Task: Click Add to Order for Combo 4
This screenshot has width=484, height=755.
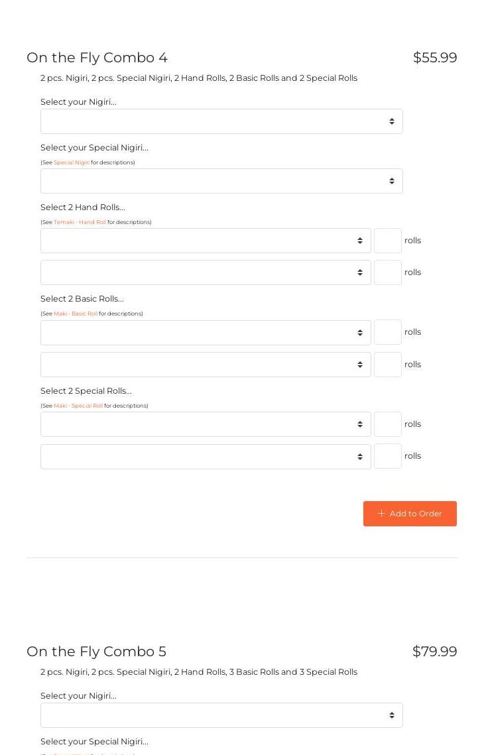Action: pyautogui.click(x=410, y=514)
